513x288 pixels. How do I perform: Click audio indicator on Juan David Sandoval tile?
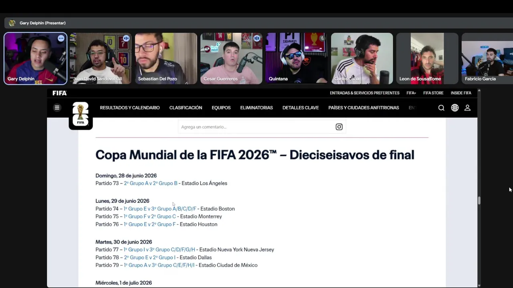click(126, 38)
